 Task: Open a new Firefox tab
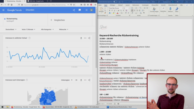tap(51, 1)
